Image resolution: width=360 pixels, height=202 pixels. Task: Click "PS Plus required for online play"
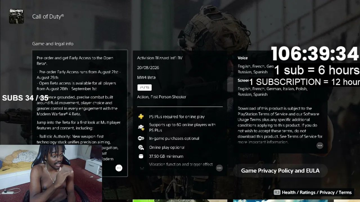(177, 117)
